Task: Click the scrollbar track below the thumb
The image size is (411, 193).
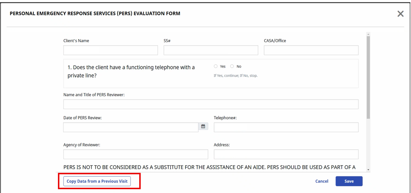Action: (368, 143)
